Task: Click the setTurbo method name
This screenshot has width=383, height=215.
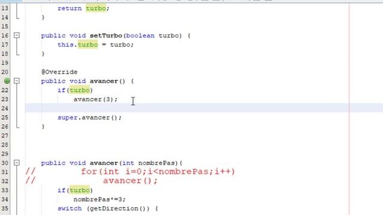Action: [x=106, y=36]
